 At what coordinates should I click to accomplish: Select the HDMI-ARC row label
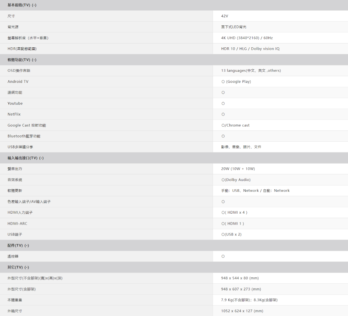click(17, 223)
